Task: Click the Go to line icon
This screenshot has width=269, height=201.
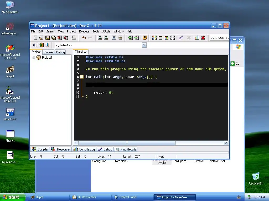Action: (x=120, y=38)
